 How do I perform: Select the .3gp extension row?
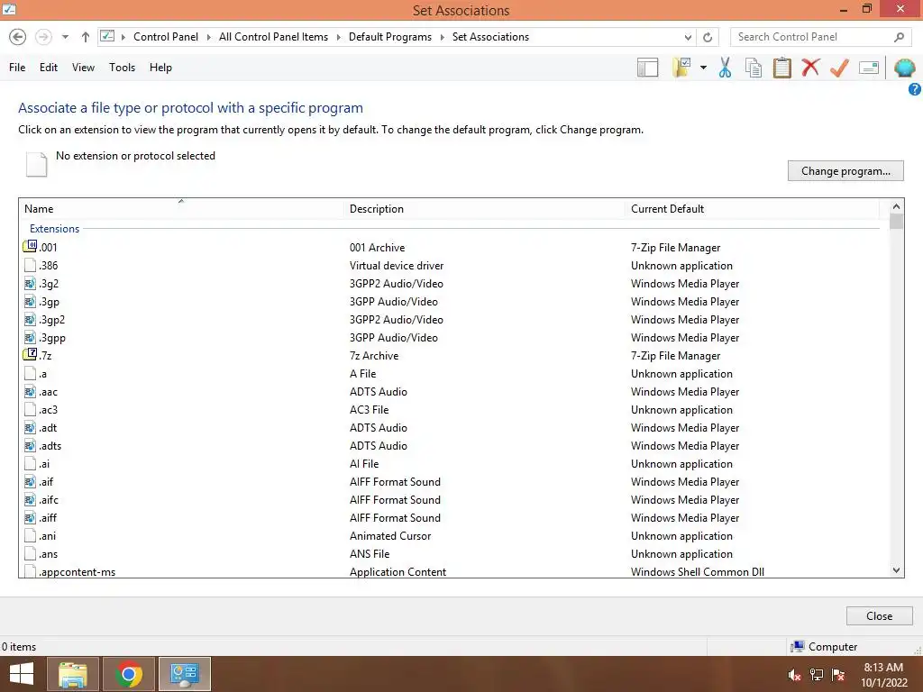(x=451, y=302)
